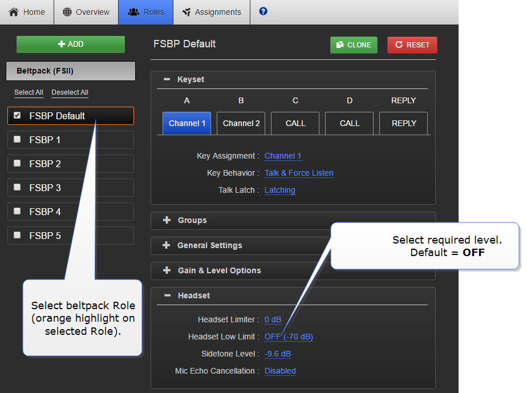Click the Assignments network icon
The height and width of the screenshot is (393, 527).
[x=187, y=12]
